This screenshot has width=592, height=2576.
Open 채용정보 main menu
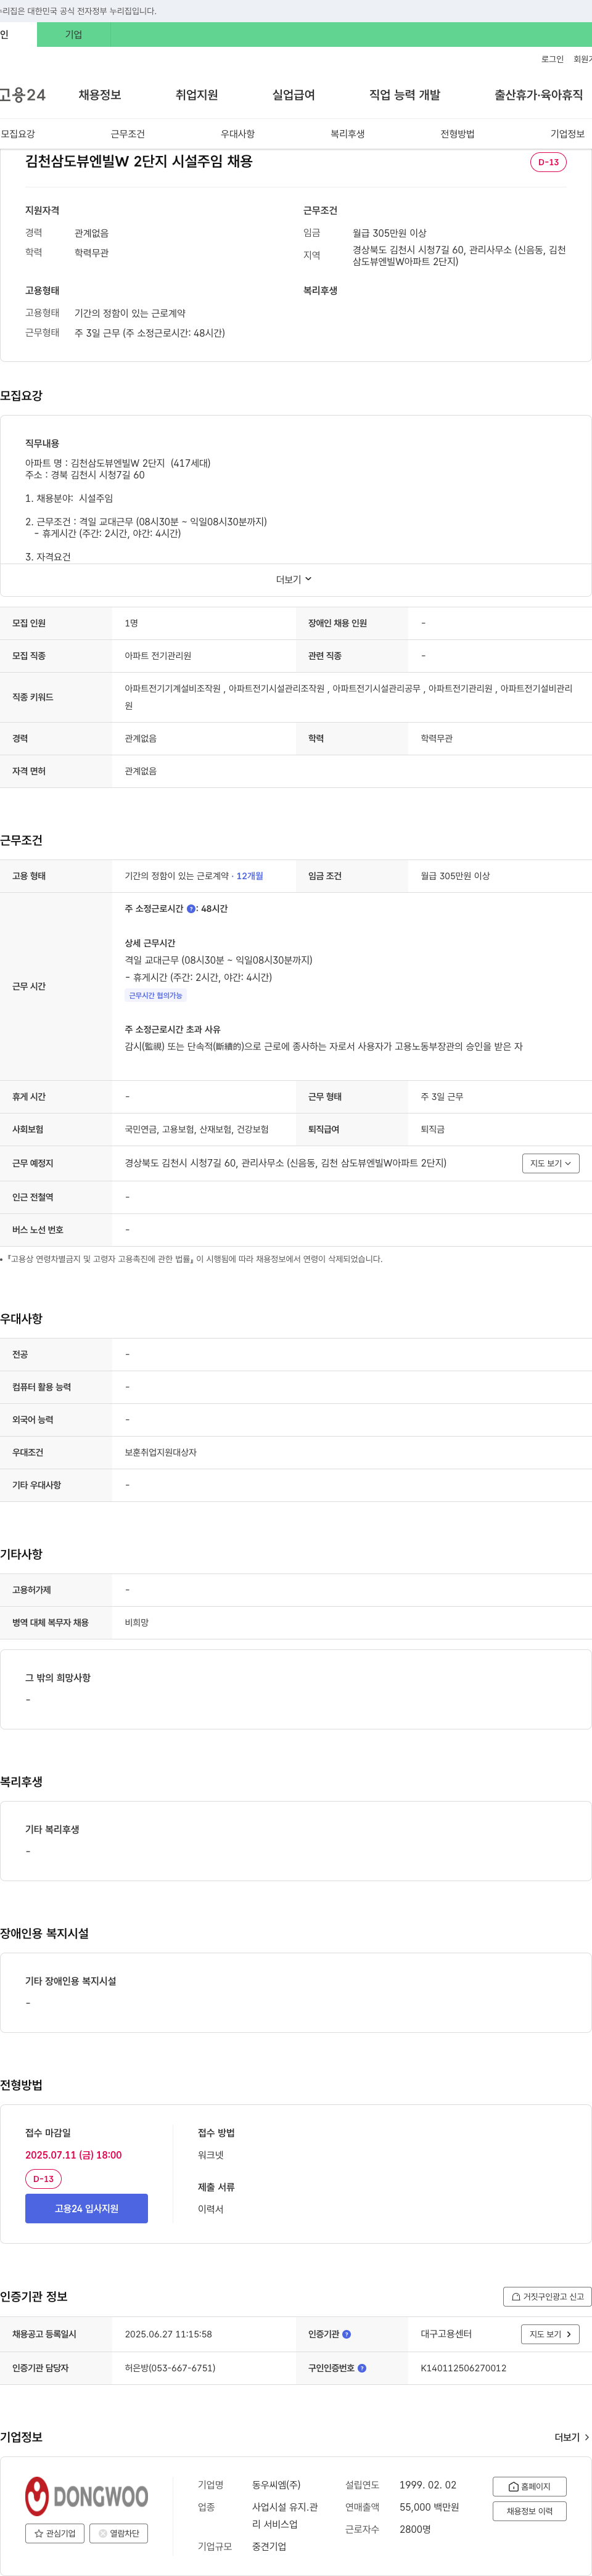click(x=100, y=95)
